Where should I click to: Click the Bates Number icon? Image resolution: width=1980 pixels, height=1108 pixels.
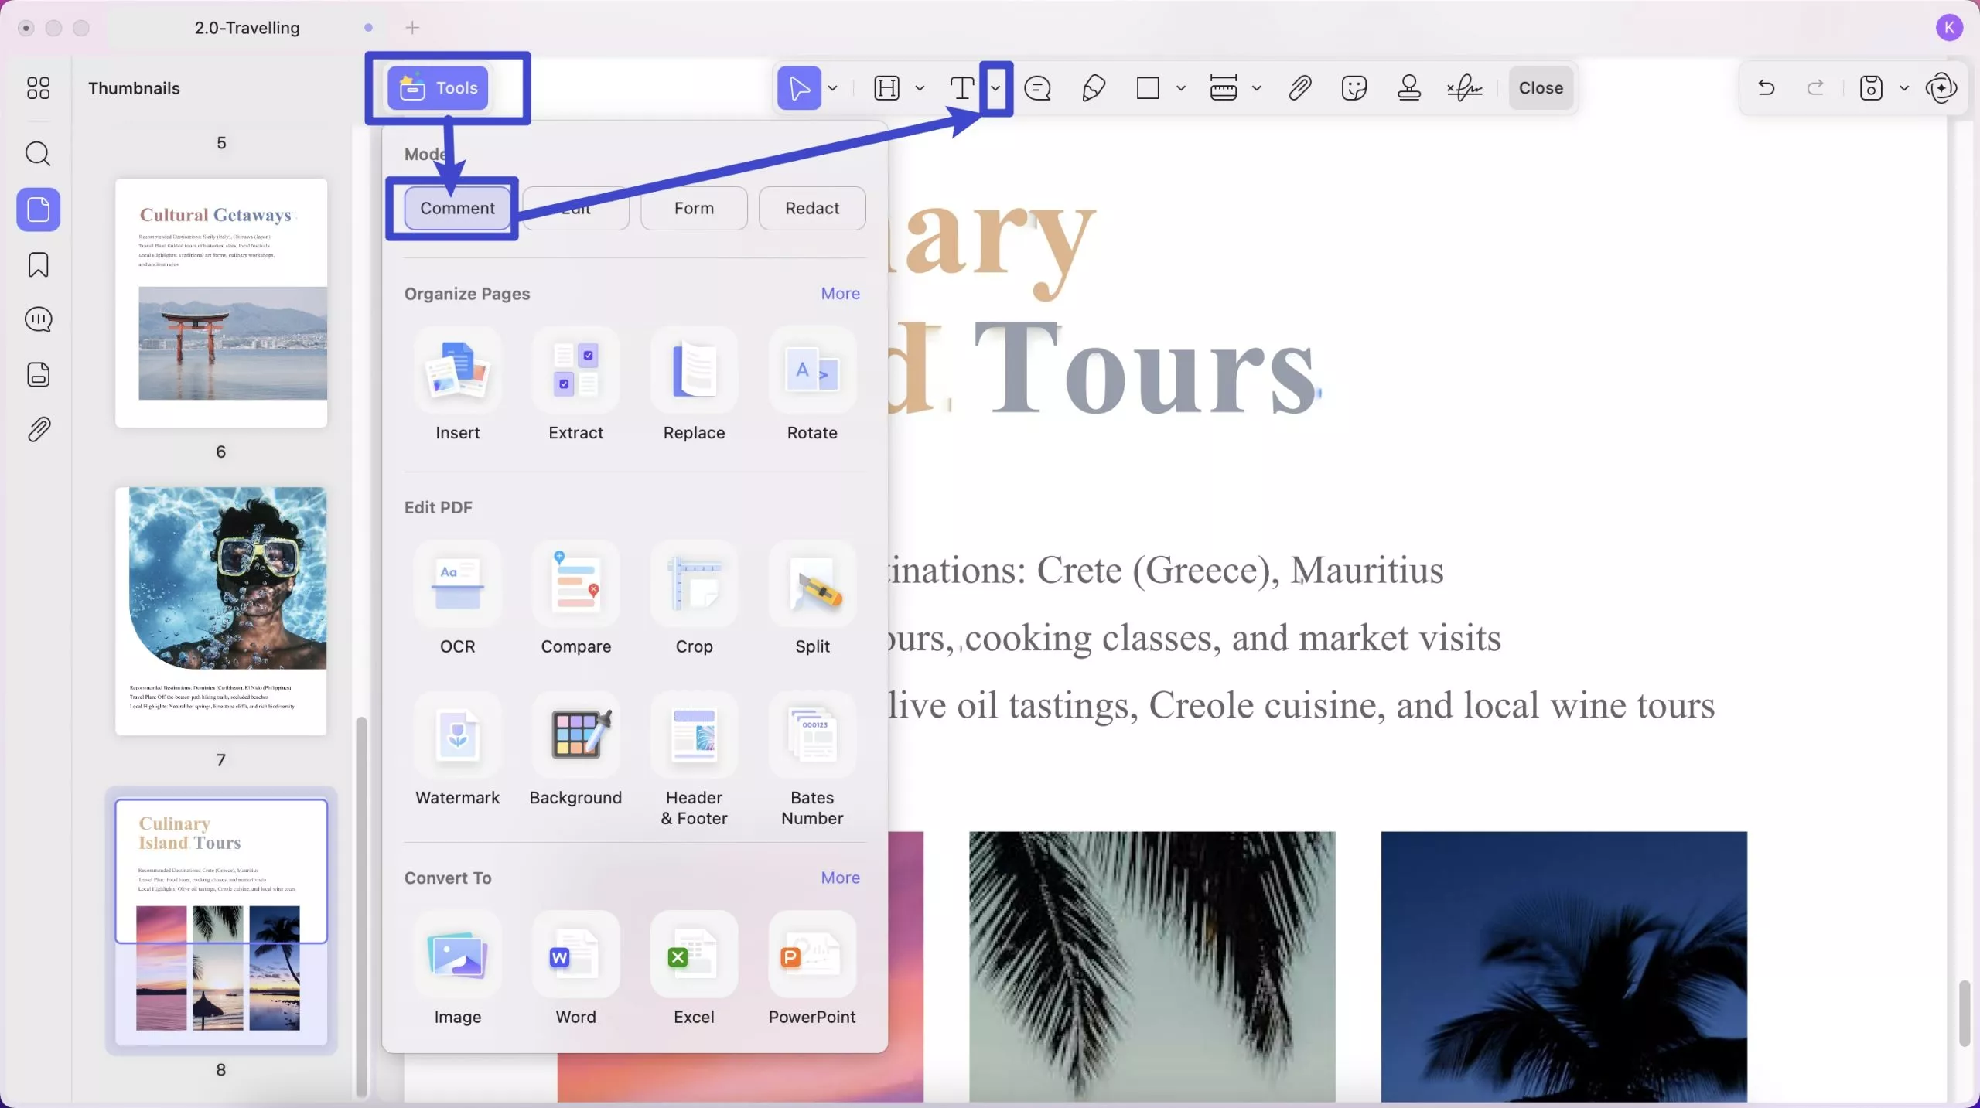click(811, 736)
